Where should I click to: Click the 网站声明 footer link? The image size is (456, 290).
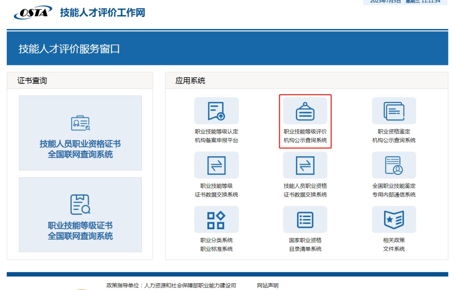pyautogui.click(x=268, y=286)
